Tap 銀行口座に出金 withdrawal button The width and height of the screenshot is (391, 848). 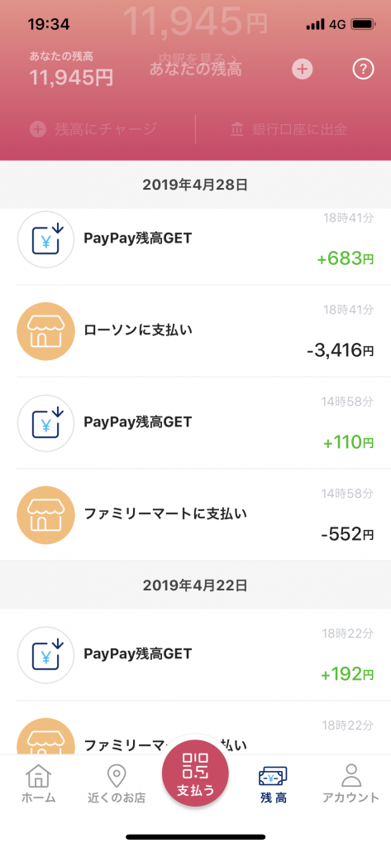click(x=288, y=129)
